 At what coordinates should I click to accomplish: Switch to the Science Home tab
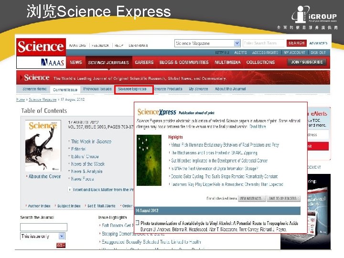(x=35, y=89)
